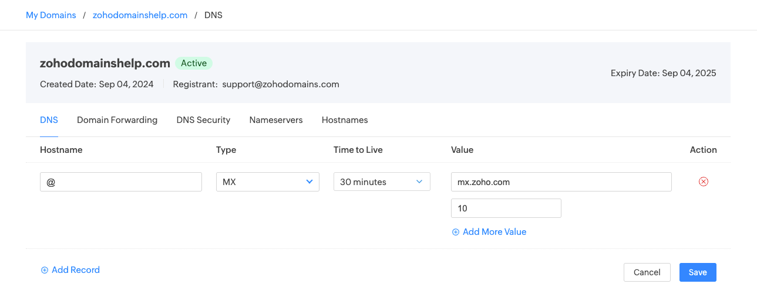Select the Hostnames tab
This screenshot has height=294, width=757.
click(345, 120)
